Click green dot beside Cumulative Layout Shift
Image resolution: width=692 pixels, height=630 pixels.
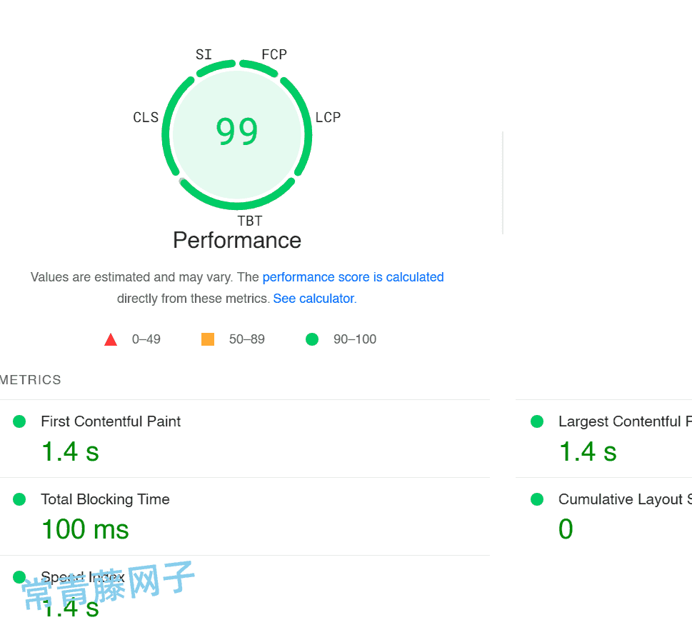tap(537, 499)
